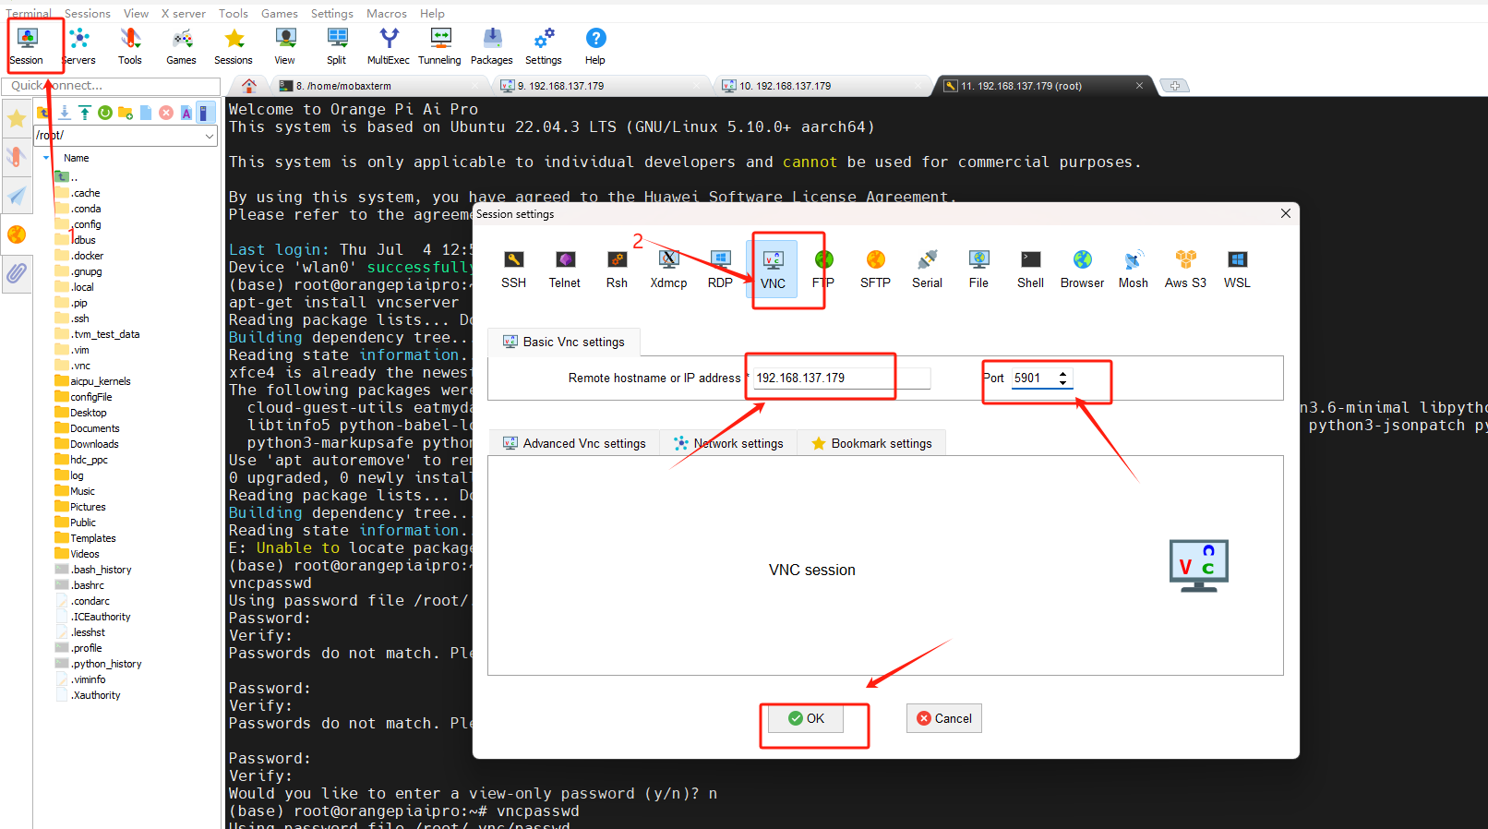Select the Rsh session type

tap(617, 269)
